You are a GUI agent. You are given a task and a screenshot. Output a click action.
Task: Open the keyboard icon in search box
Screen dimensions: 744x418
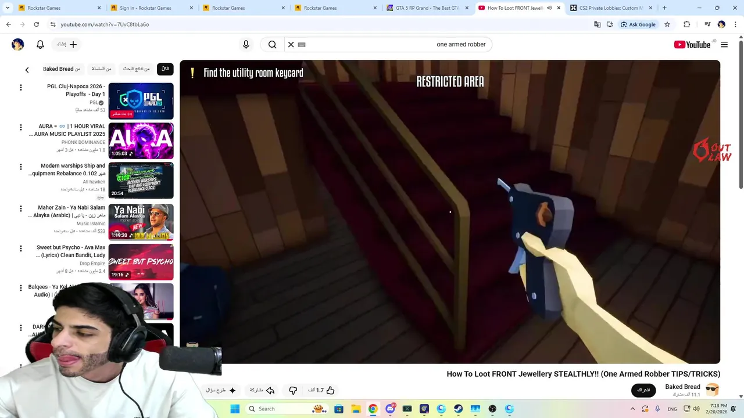(302, 44)
